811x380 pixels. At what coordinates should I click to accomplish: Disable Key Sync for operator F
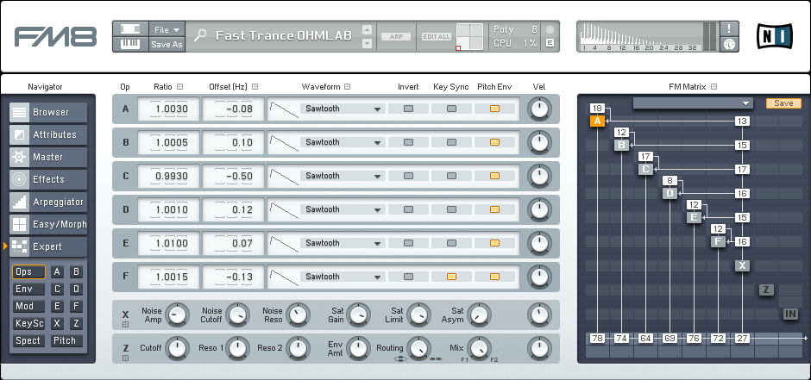tap(451, 277)
